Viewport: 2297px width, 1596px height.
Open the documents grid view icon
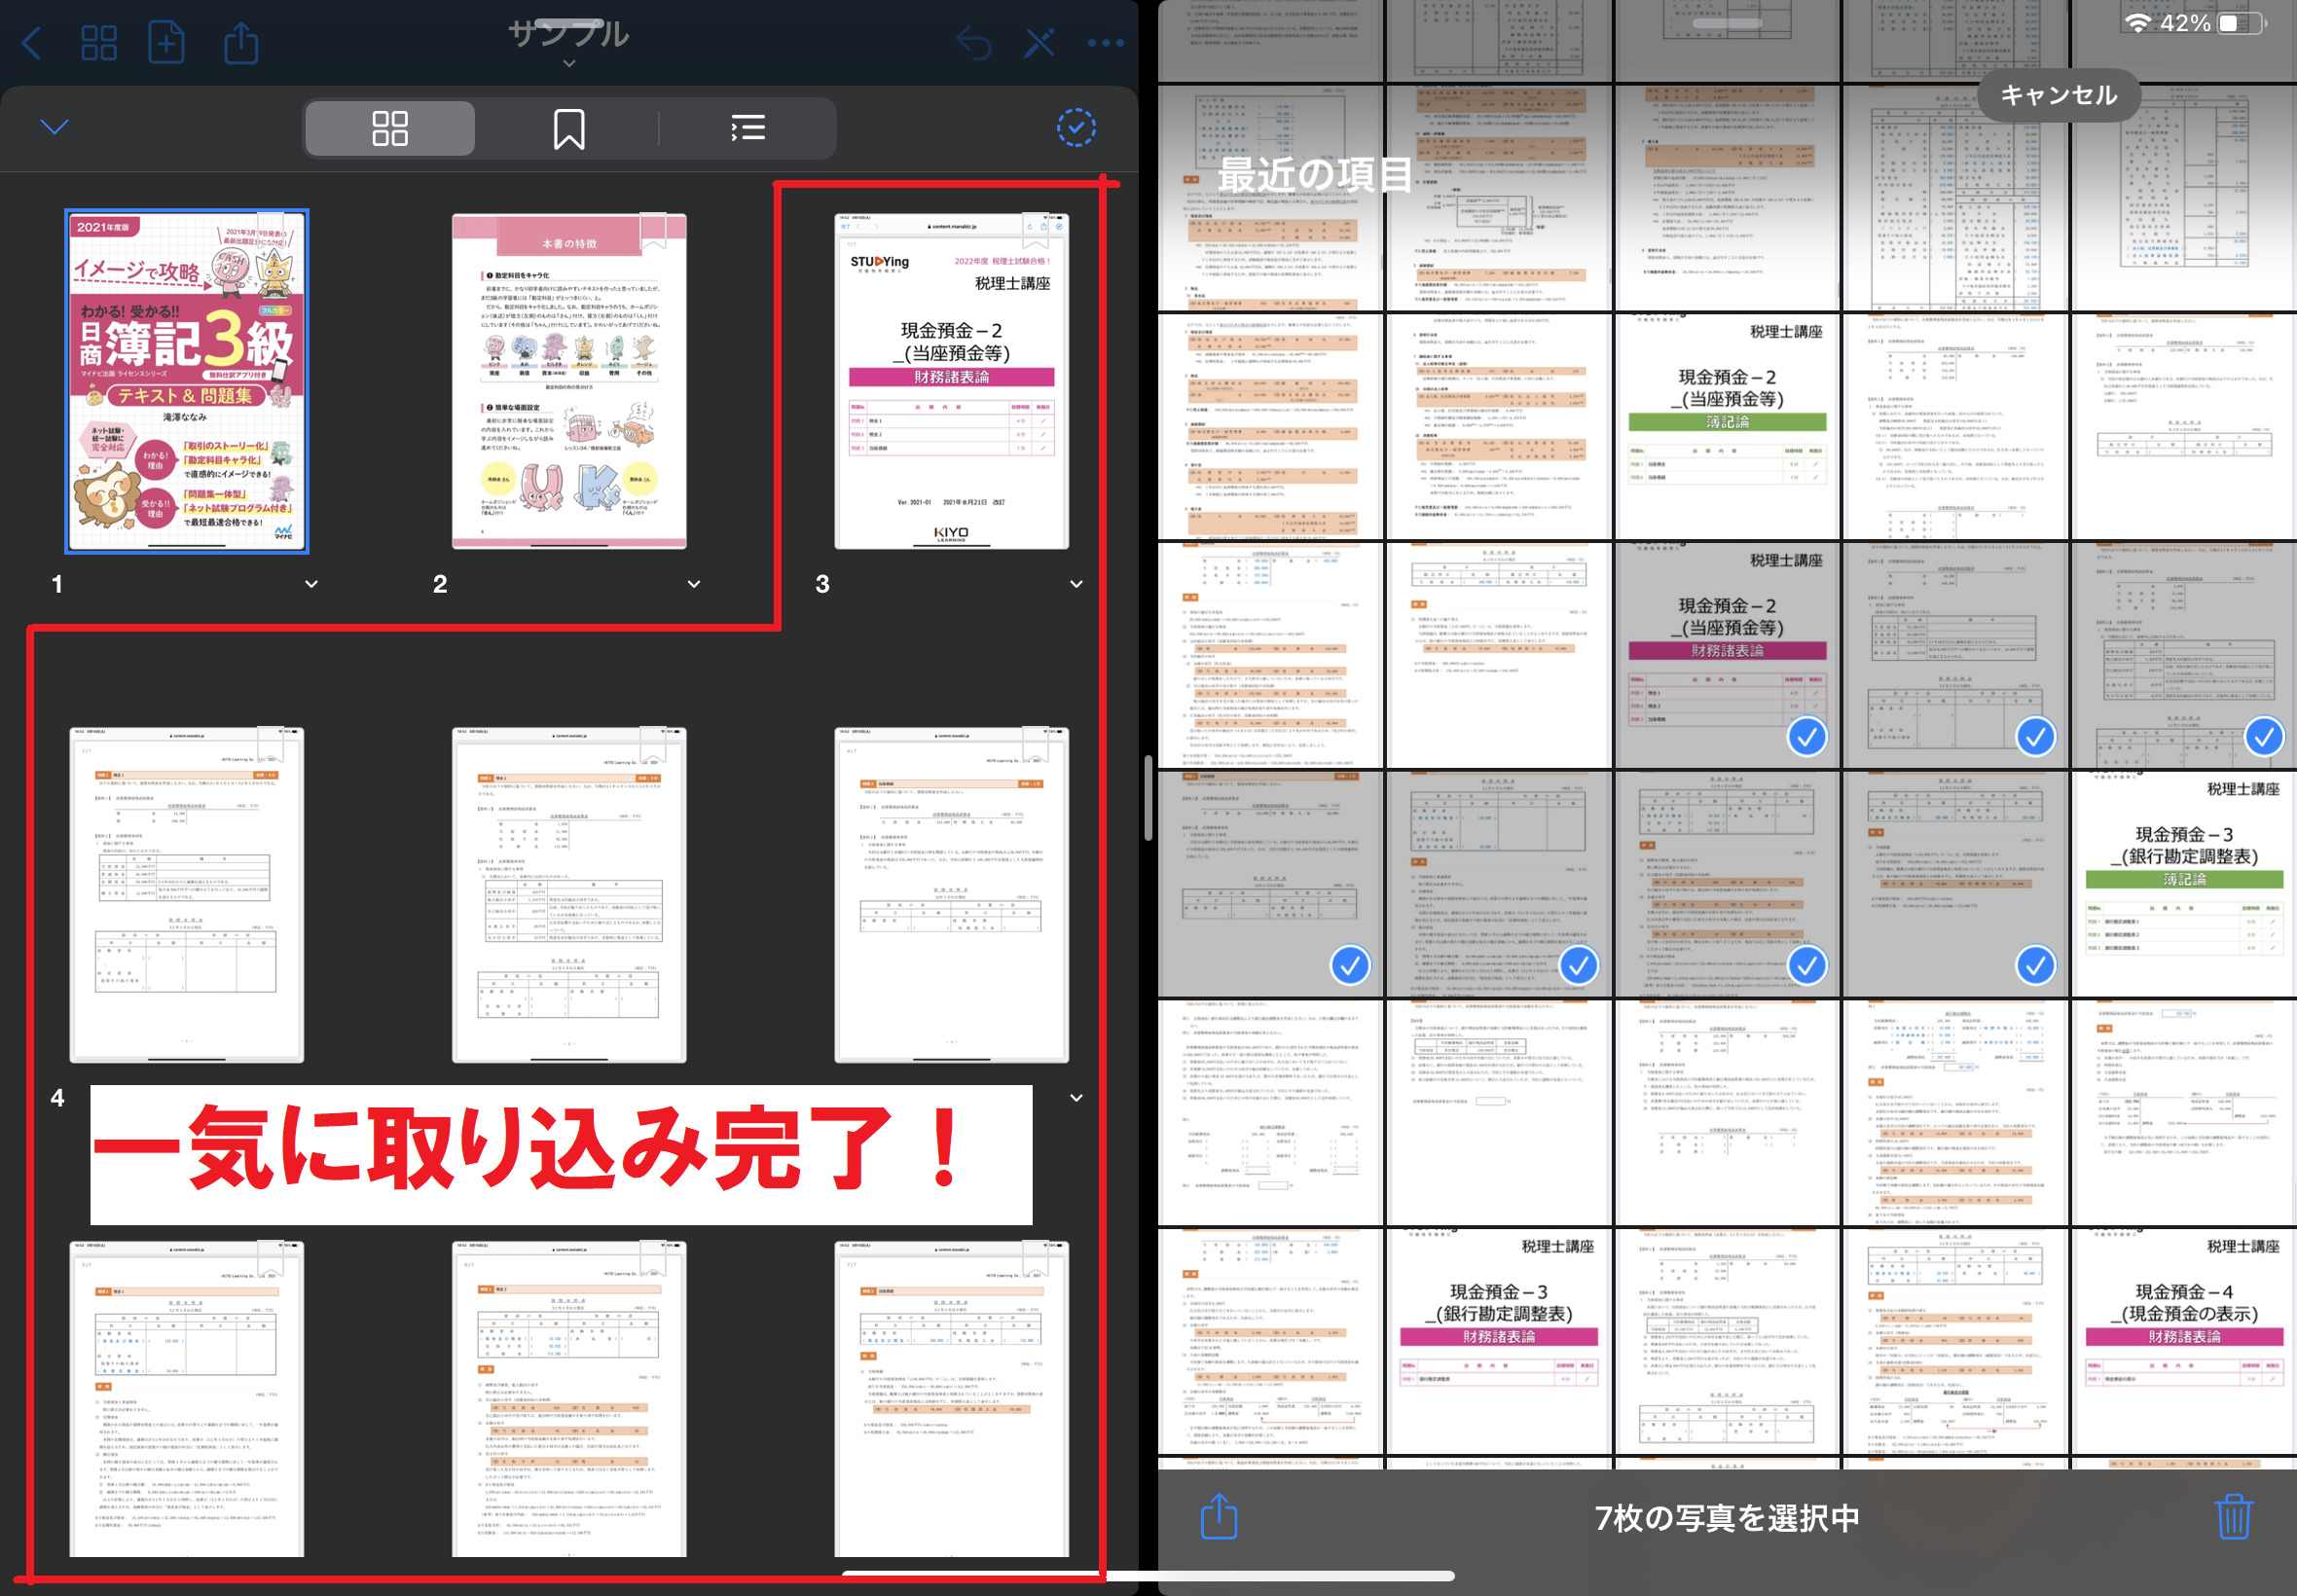point(99,43)
